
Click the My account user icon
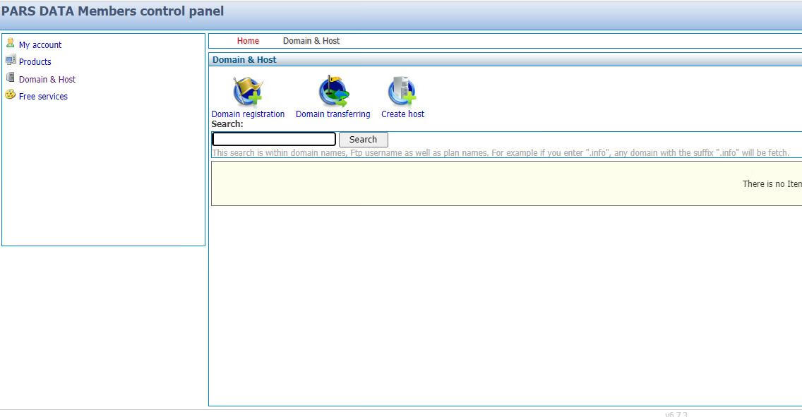10,43
